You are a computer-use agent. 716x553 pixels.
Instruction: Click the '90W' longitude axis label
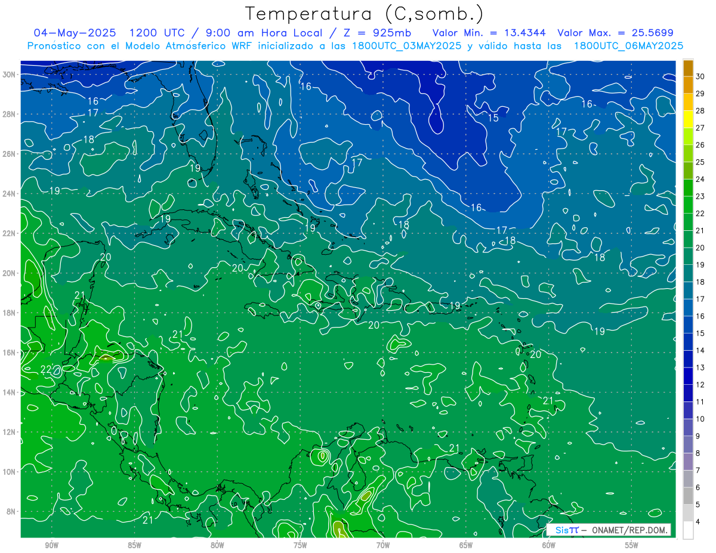(x=52, y=545)
